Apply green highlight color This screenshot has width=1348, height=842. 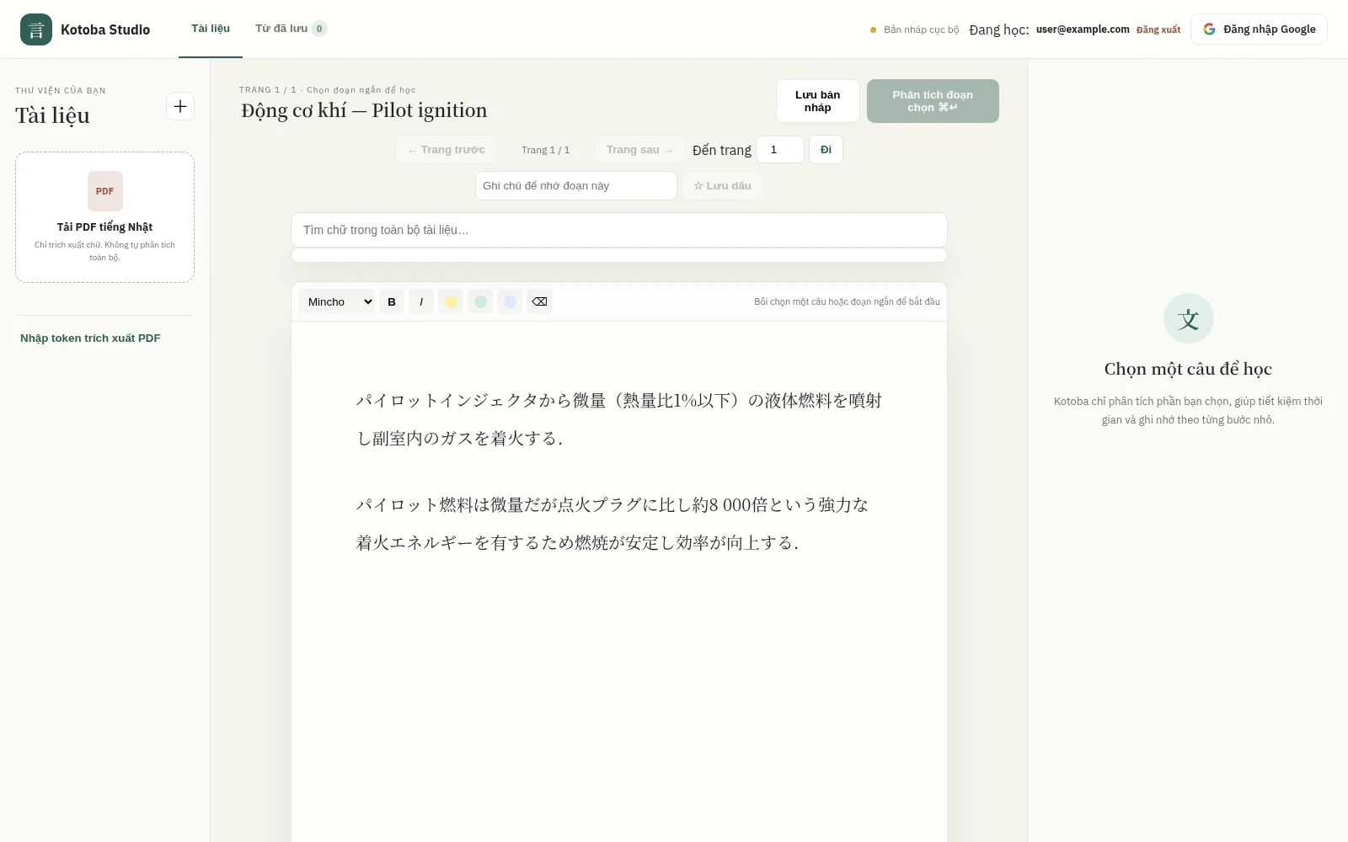coord(480,301)
